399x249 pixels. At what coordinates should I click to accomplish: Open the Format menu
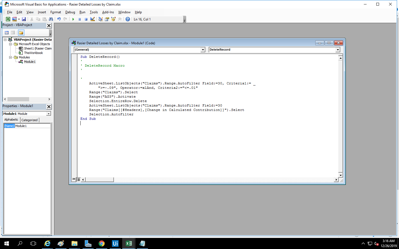pos(56,12)
